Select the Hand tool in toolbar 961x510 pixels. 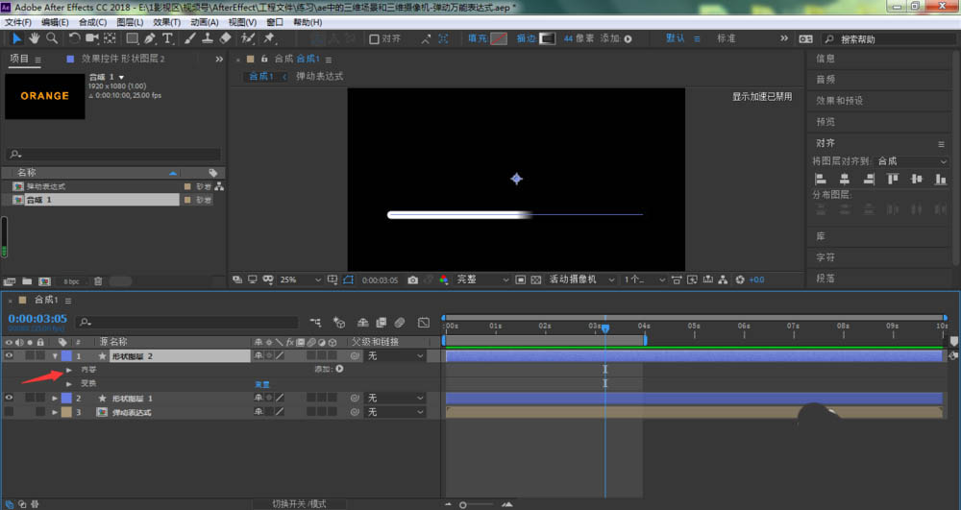34,38
